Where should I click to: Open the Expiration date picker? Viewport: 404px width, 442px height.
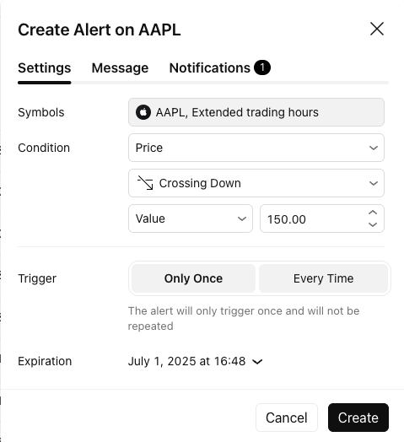195,361
